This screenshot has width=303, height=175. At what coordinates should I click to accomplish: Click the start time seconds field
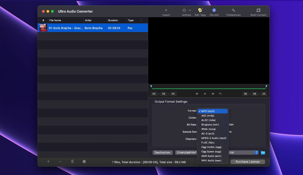pyautogui.click(x=173, y=94)
